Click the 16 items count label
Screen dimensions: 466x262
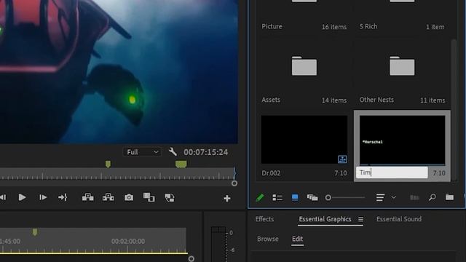(334, 27)
